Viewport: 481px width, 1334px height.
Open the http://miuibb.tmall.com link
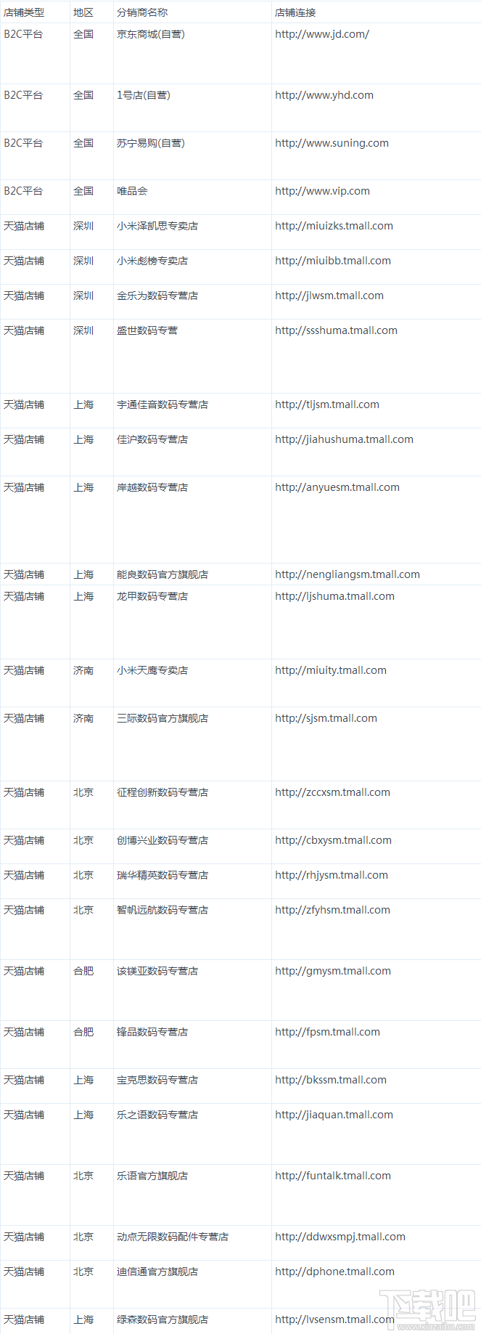[333, 261]
